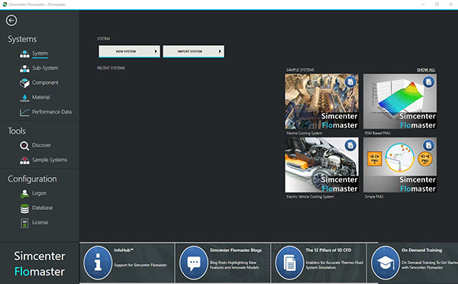Expand the New System arrow
Image resolution: width=458 pixels, height=284 pixels.
pyautogui.click(x=156, y=51)
